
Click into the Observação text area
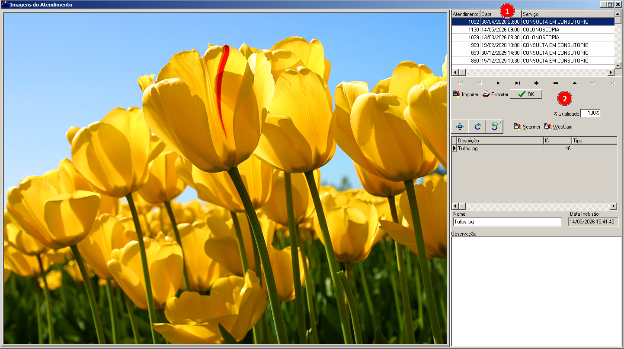click(x=536, y=291)
